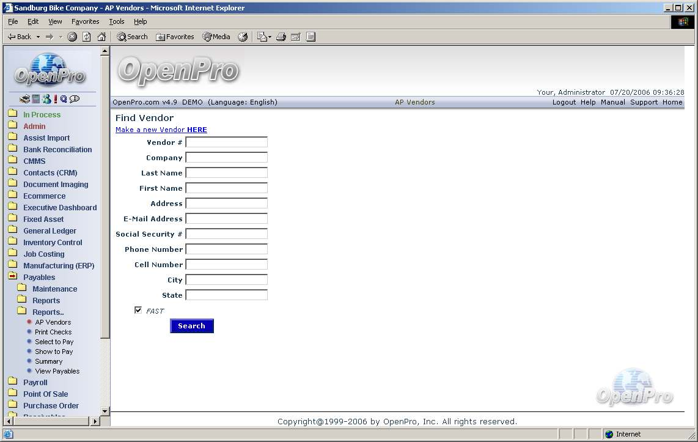Image resolution: width=698 pixels, height=442 pixels.
Task: Click the Company input field
Action: coord(226,158)
